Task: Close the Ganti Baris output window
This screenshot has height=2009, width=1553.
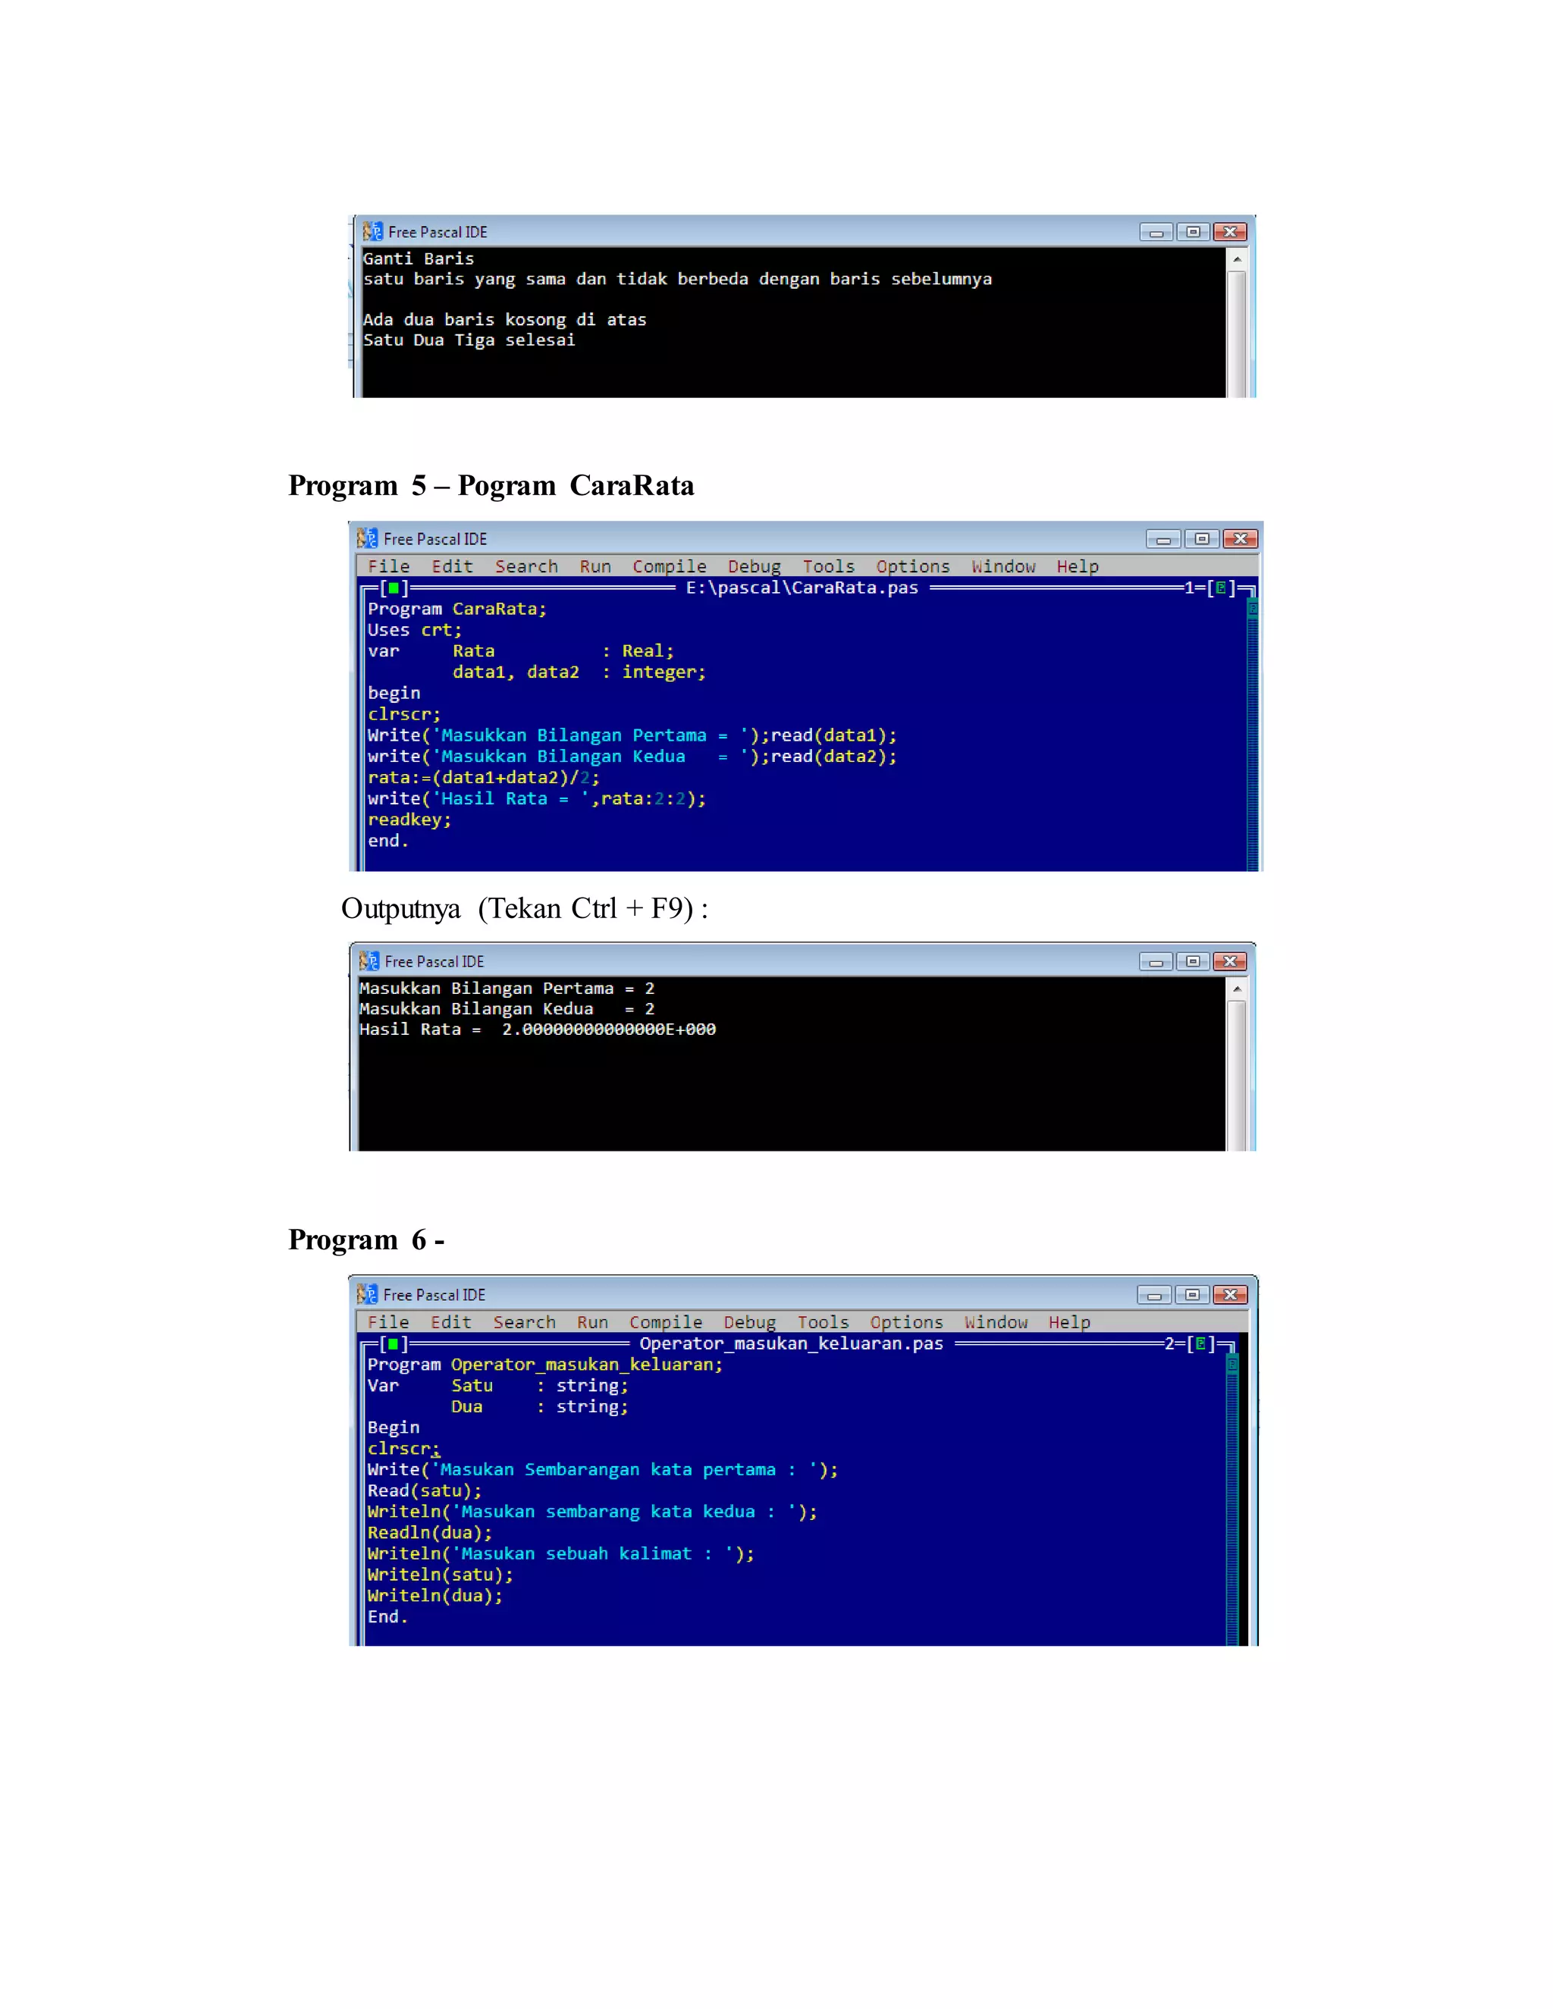Action: pyautogui.click(x=1230, y=232)
